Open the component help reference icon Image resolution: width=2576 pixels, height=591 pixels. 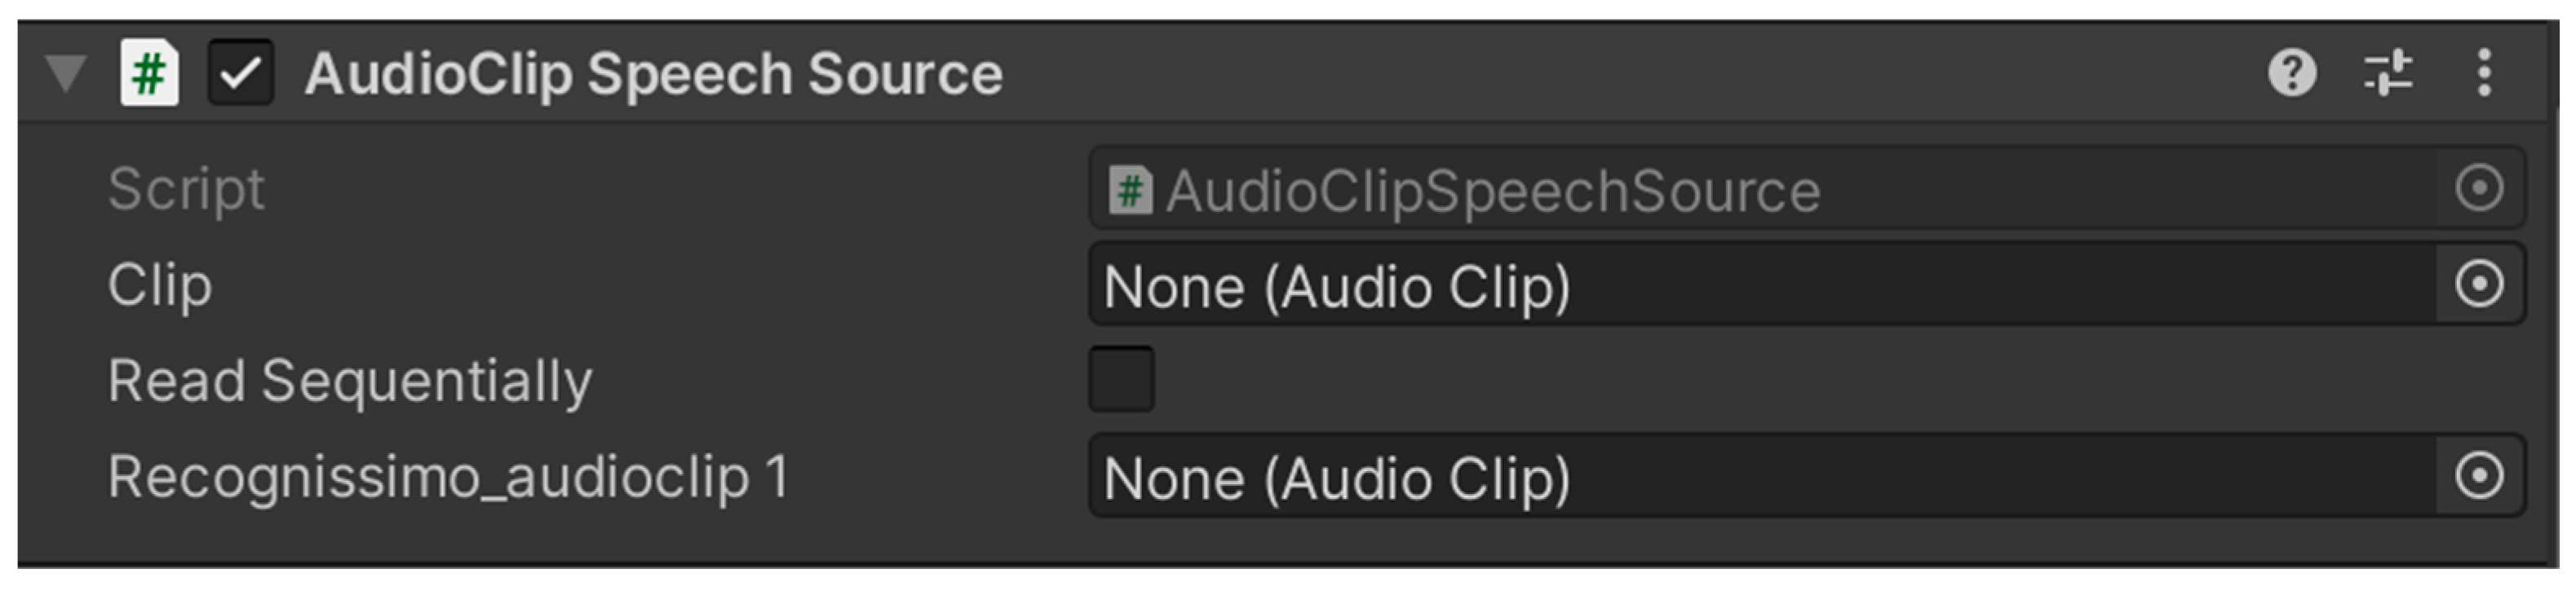coord(2291,73)
